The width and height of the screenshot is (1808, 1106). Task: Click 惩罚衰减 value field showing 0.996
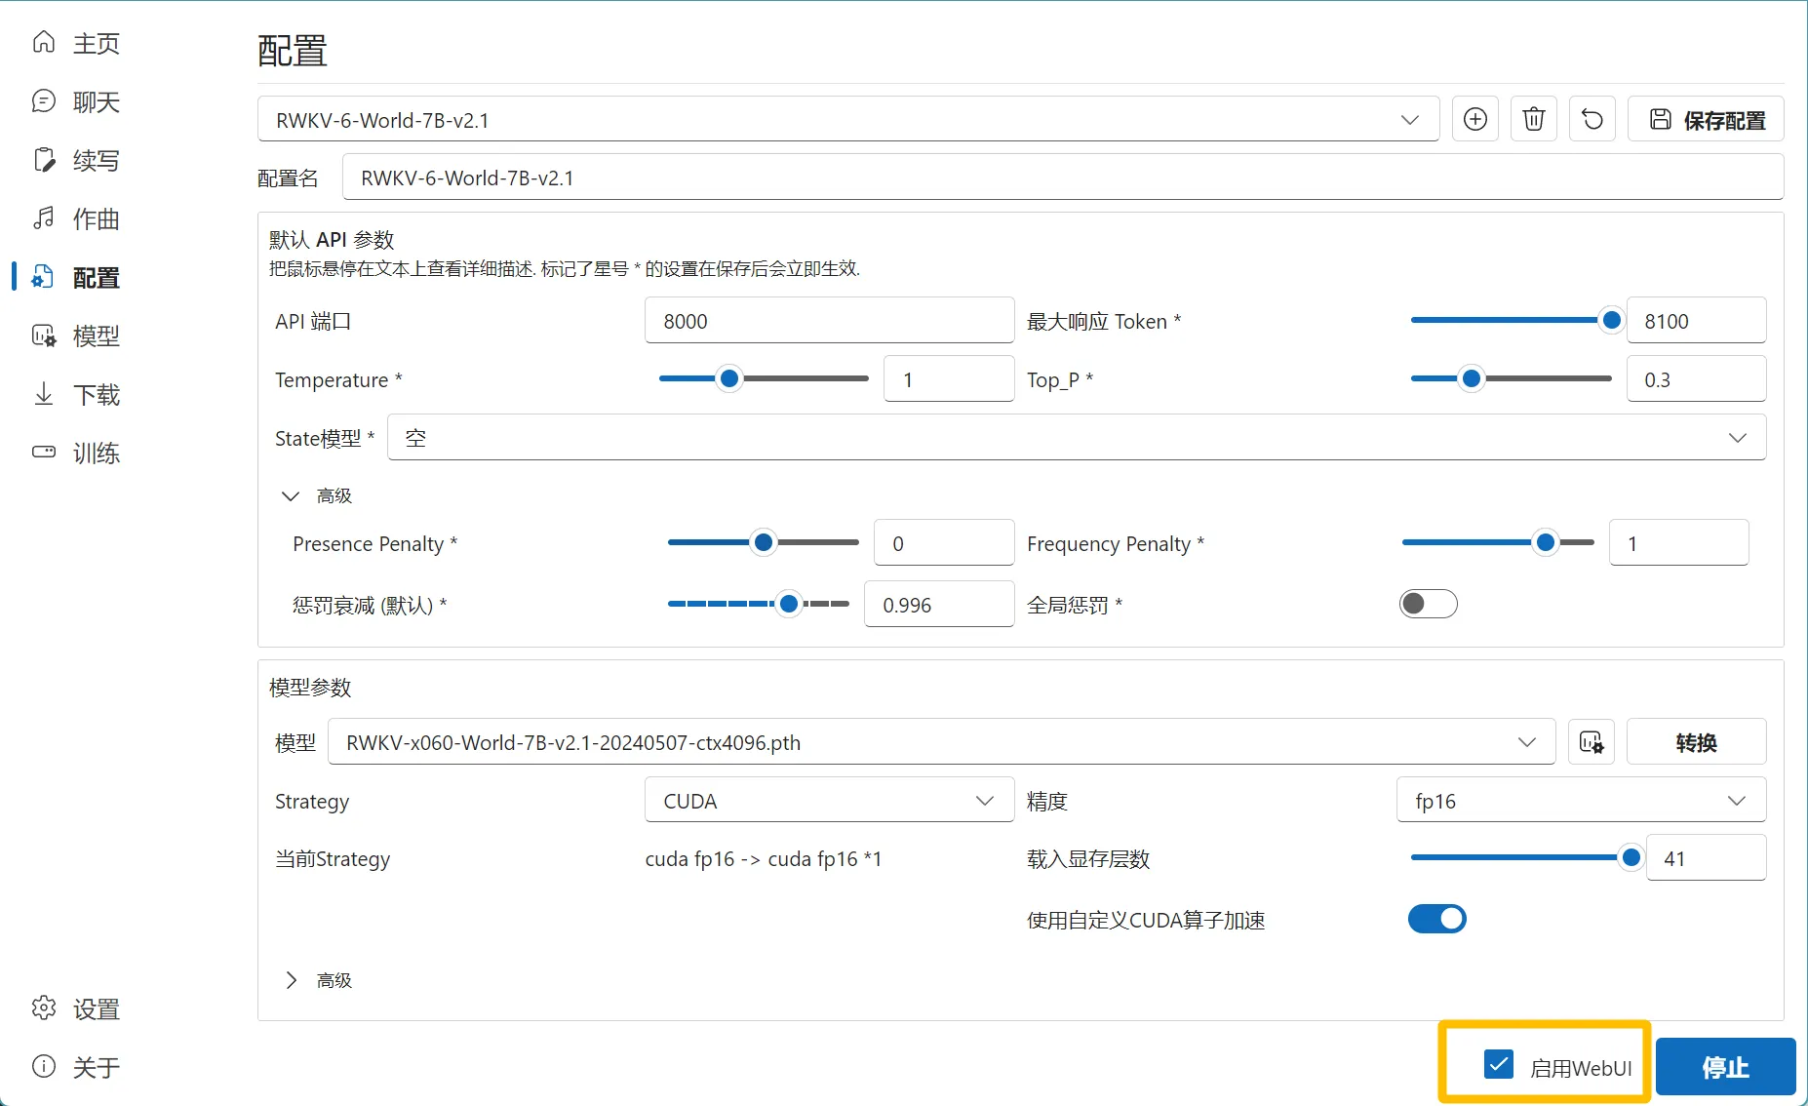[x=939, y=604]
